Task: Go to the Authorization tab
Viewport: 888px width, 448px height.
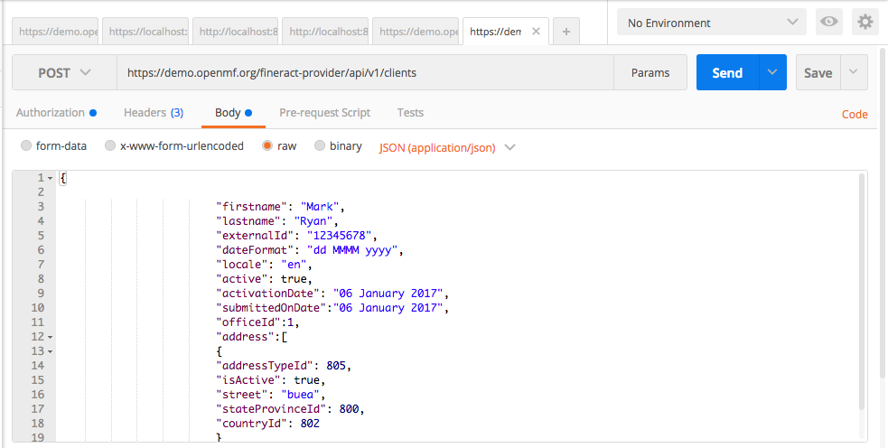Action: [x=51, y=113]
